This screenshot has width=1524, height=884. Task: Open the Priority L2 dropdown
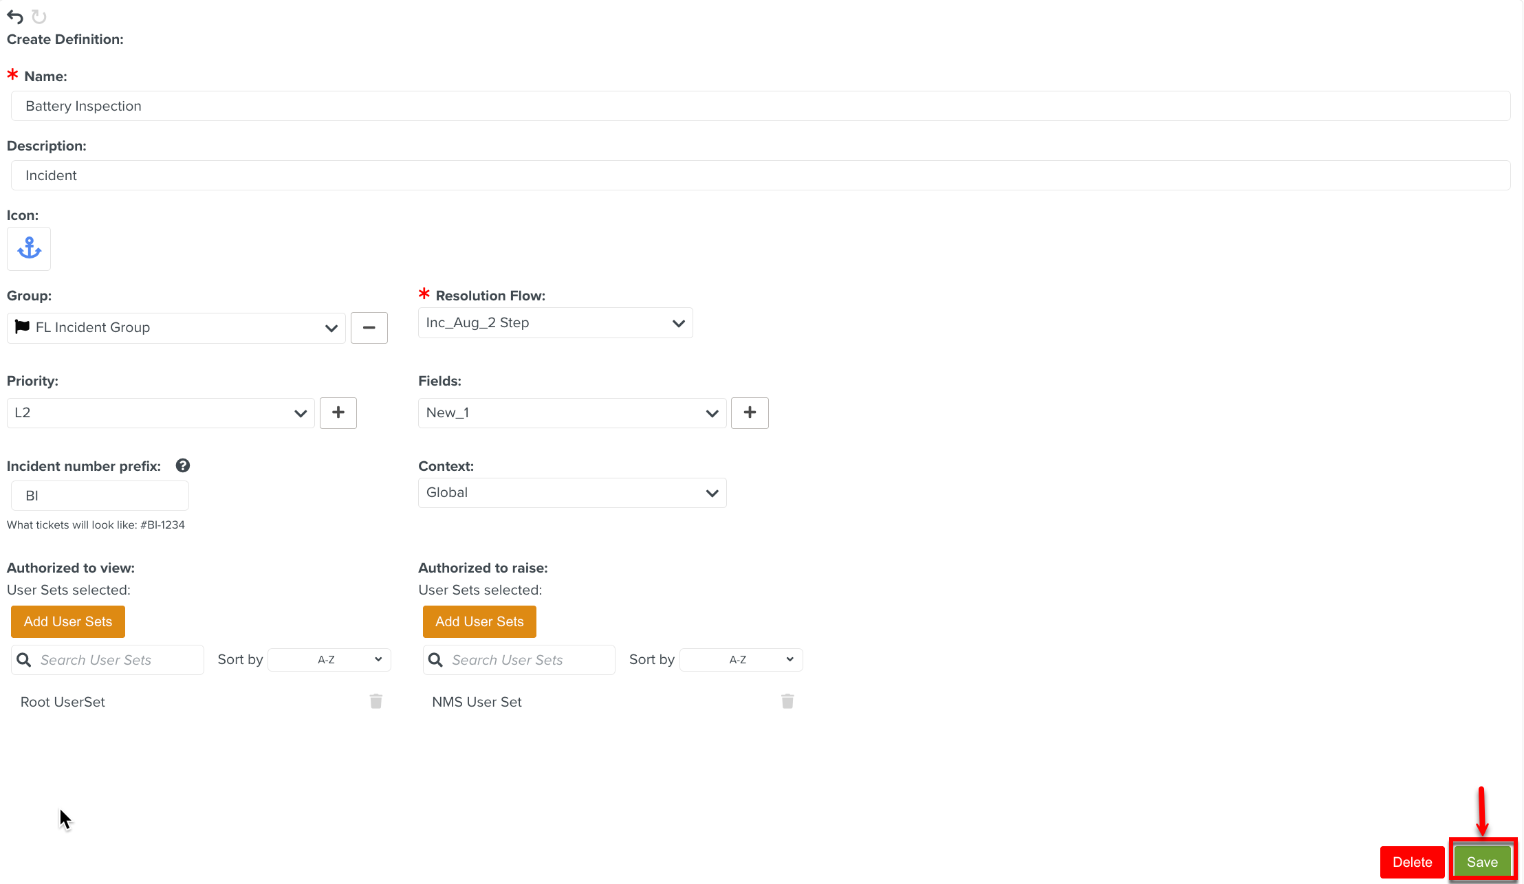coord(160,413)
